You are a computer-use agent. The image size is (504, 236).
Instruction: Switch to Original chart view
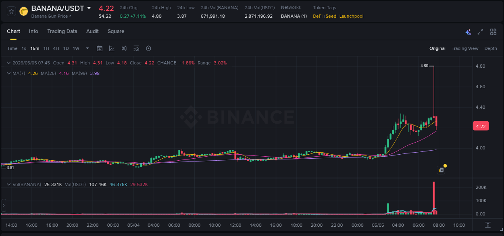coord(437,48)
